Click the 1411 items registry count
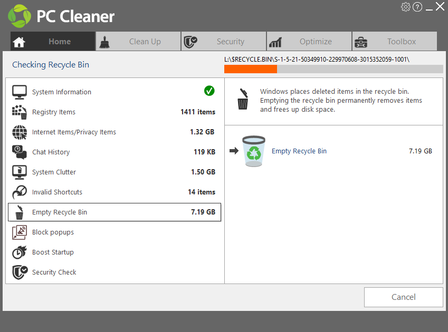448x332 pixels. coord(198,112)
